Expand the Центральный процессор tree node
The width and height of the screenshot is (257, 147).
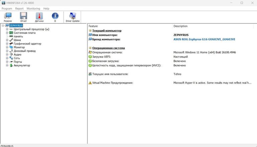point(7,29)
